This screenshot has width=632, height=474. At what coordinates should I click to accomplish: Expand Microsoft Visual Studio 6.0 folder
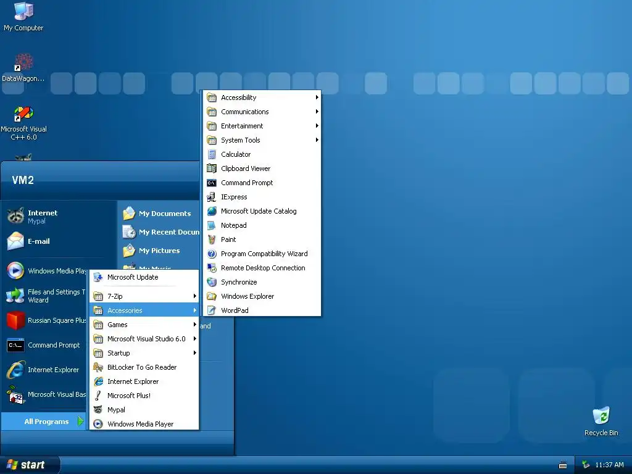pyautogui.click(x=144, y=339)
